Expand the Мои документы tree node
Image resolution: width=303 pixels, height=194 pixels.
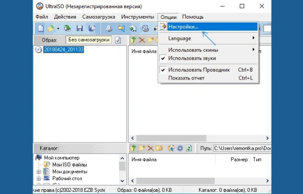[x=39, y=172]
